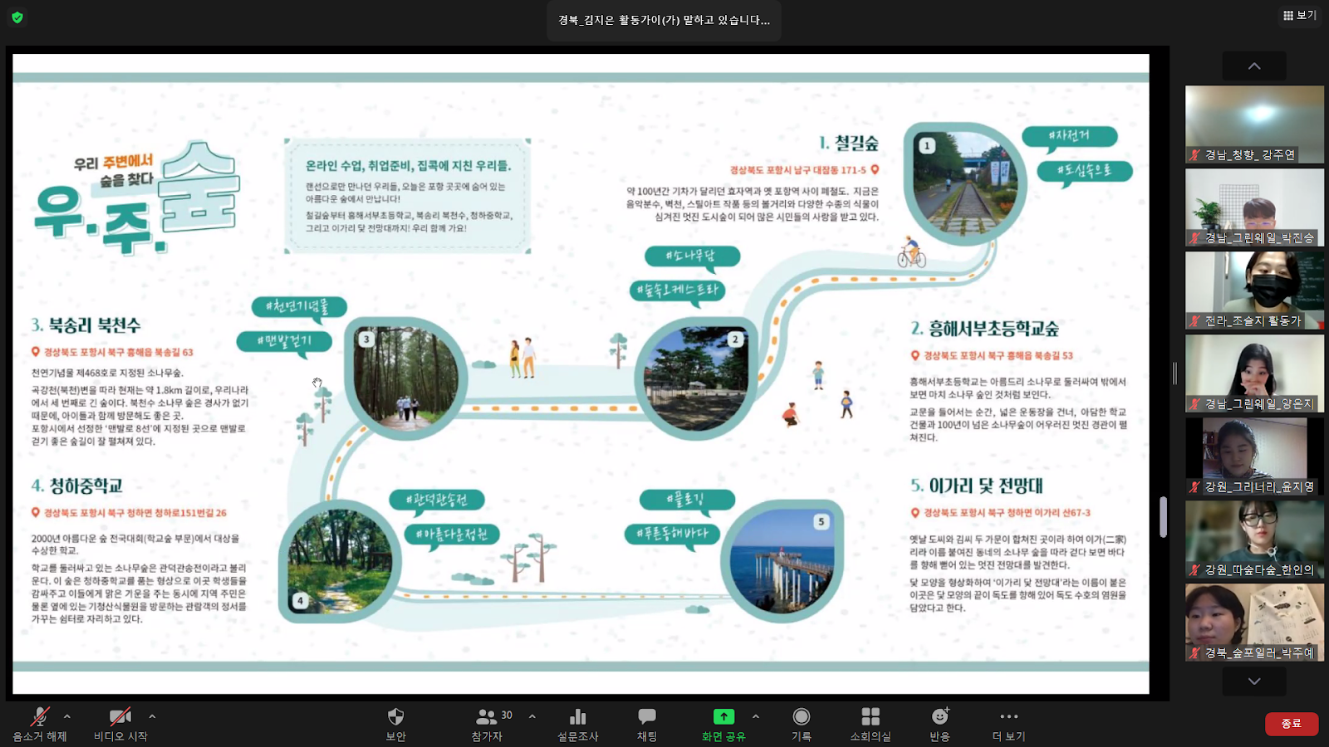Click the divider handle between slide and gallery
1329x747 pixels.
coord(1175,373)
